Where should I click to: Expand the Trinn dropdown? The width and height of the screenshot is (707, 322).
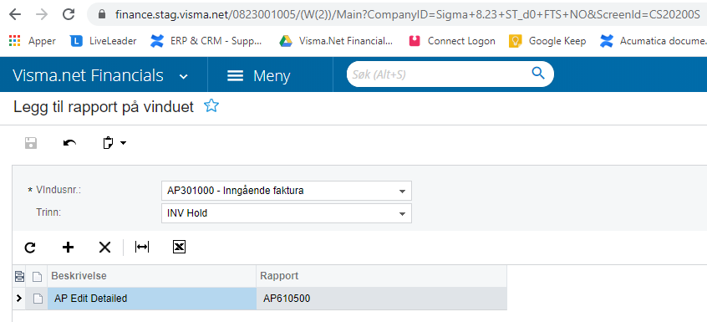(x=402, y=214)
